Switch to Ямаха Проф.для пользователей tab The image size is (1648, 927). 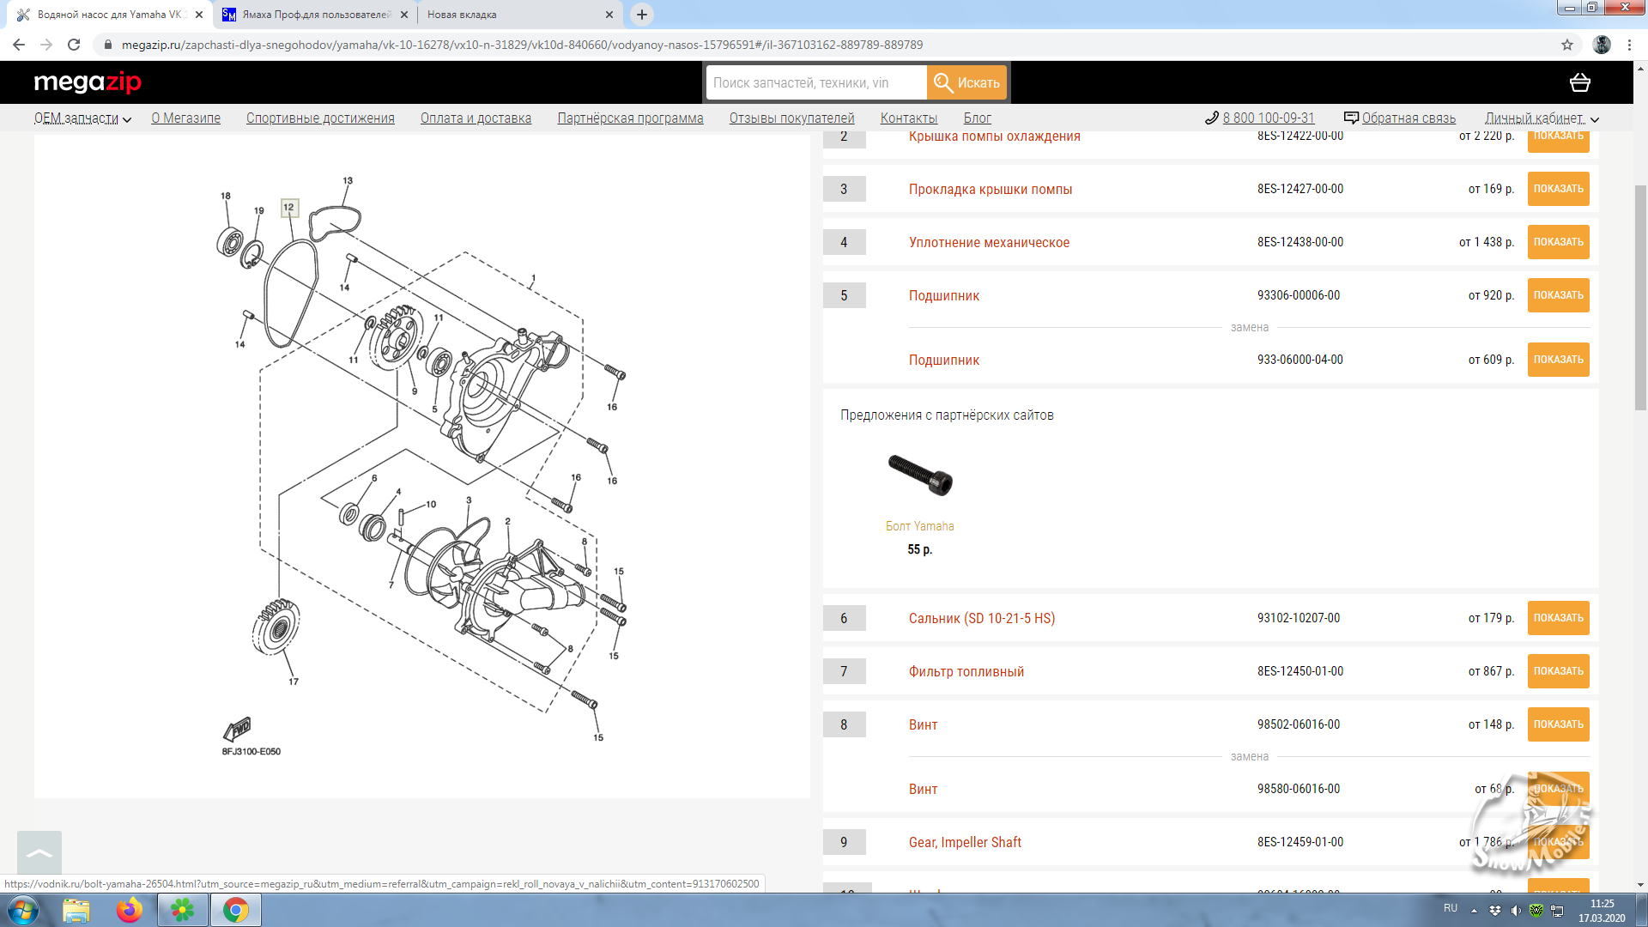pyautogui.click(x=315, y=15)
